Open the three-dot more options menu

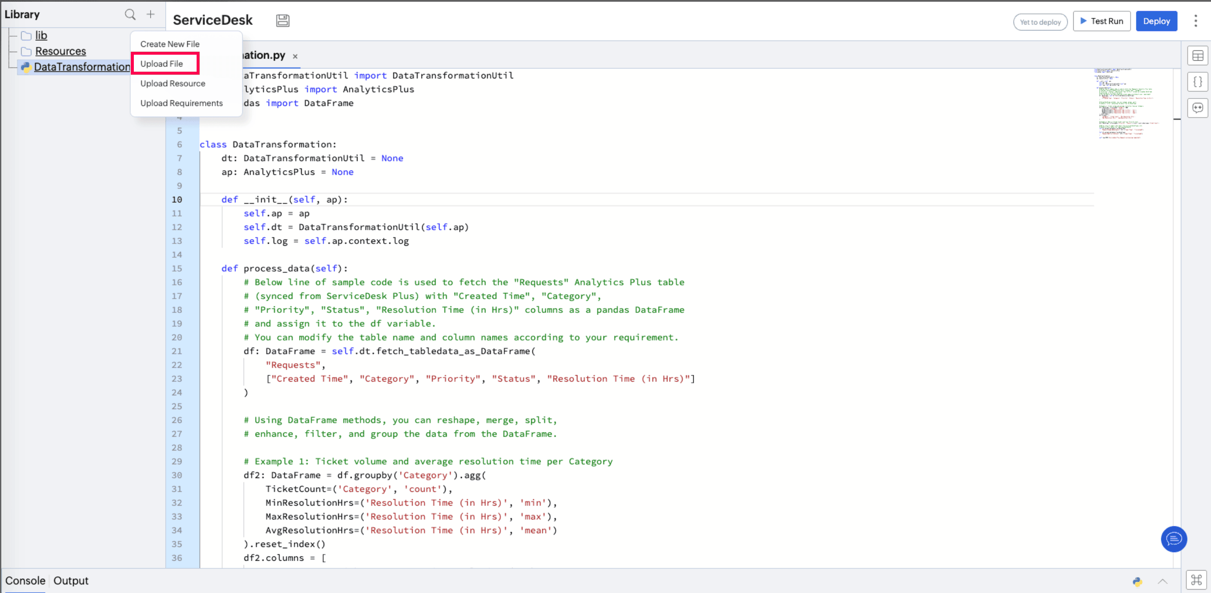tap(1196, 21)
